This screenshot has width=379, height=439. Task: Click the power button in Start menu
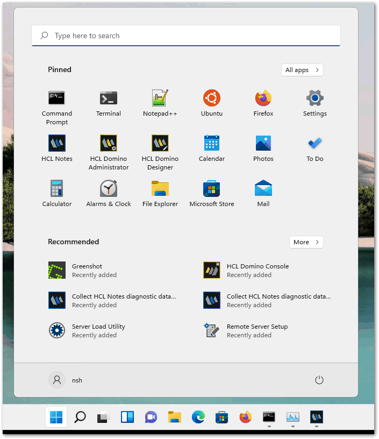(x=319, y=380)
